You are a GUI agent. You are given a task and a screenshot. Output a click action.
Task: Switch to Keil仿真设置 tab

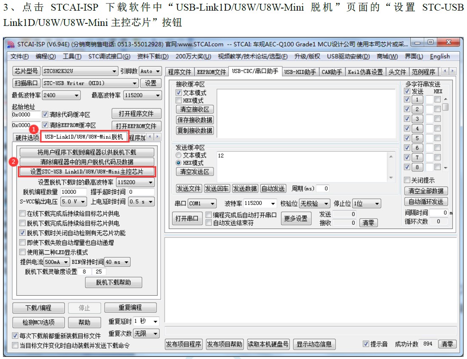pos(365,72)
